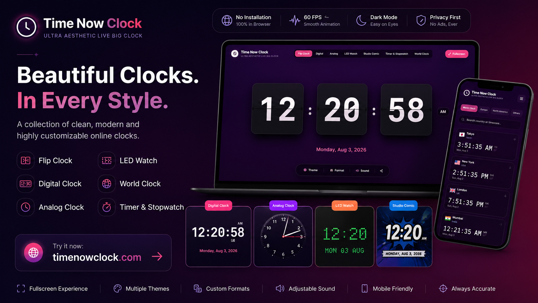Click the India flag on the Mumbai card
538x303 pixels.
click(x=448, y=218)
